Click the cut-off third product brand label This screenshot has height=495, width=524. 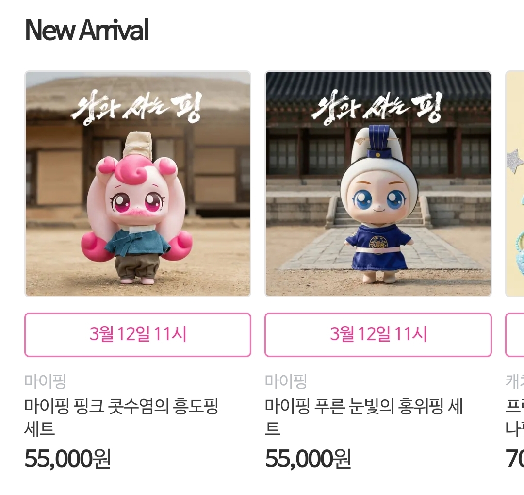[515, 381]
